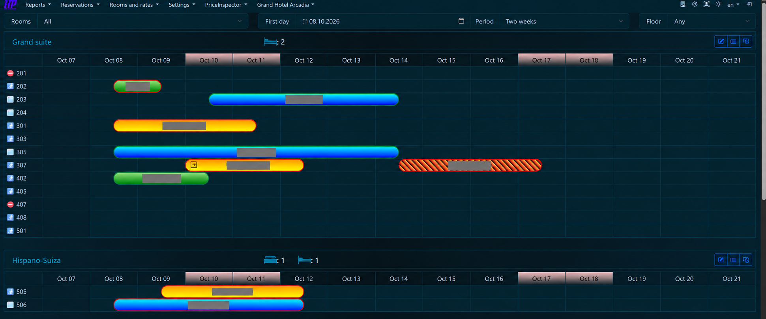Click the logout icon in the top right

coord(749,4)
